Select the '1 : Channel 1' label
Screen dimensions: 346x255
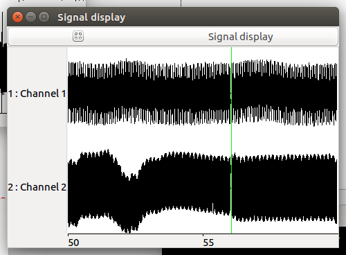37,94
